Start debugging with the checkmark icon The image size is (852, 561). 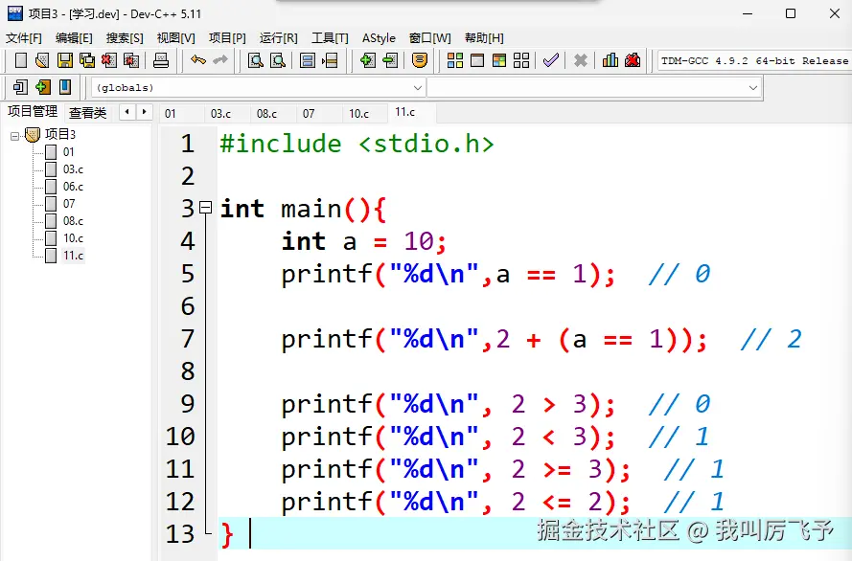point(551,60)
